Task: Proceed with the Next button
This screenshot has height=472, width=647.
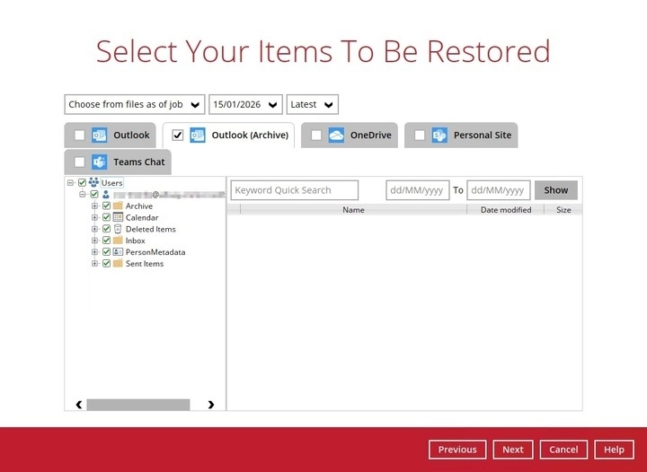Action: [x=512, y=450]
